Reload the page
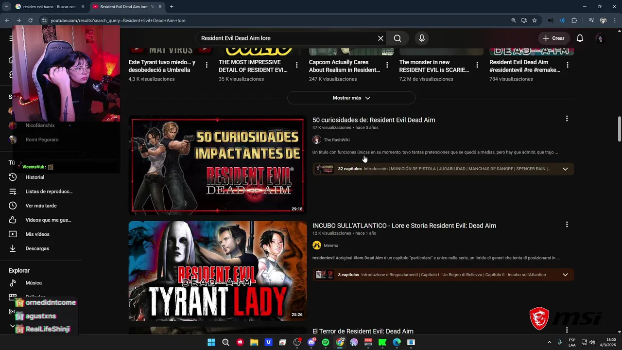This screenshot has width=622, height=350. tap(30, 20)
